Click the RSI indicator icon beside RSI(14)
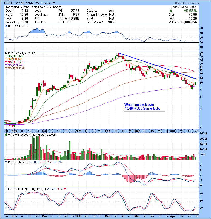 [x=6, y=26]
